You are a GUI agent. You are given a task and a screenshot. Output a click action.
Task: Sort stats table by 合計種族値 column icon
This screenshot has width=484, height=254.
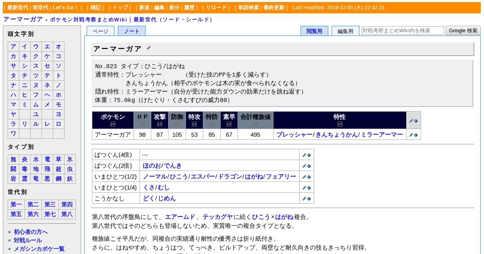(256, 124)
